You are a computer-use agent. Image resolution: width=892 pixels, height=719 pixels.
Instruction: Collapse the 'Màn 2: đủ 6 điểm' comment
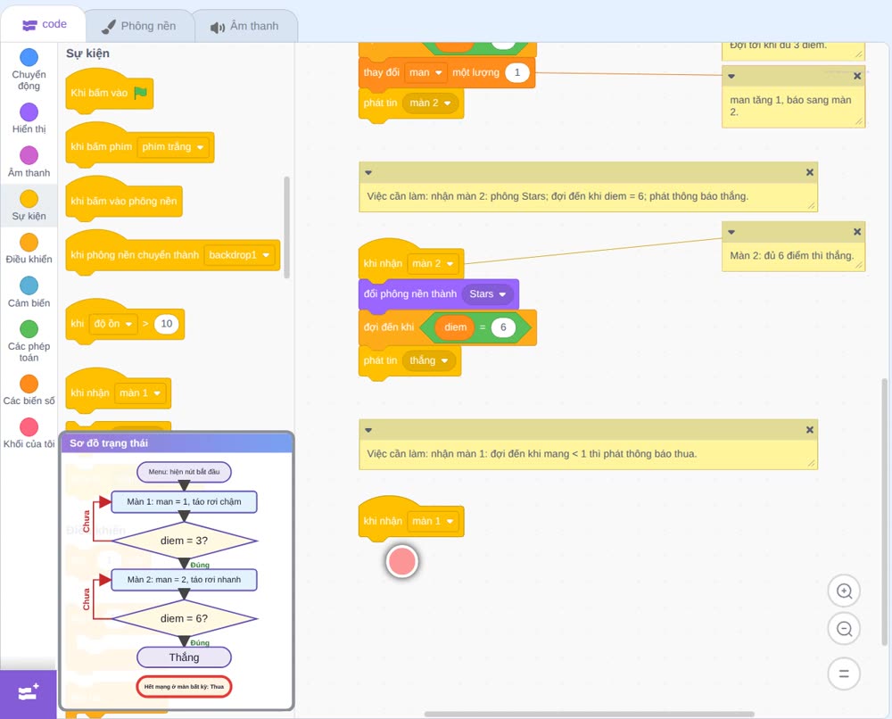(x=731, y=232)
